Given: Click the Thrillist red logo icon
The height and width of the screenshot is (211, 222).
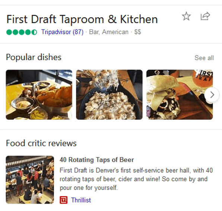Looking at the screenshot, I should tap(63, 200).
